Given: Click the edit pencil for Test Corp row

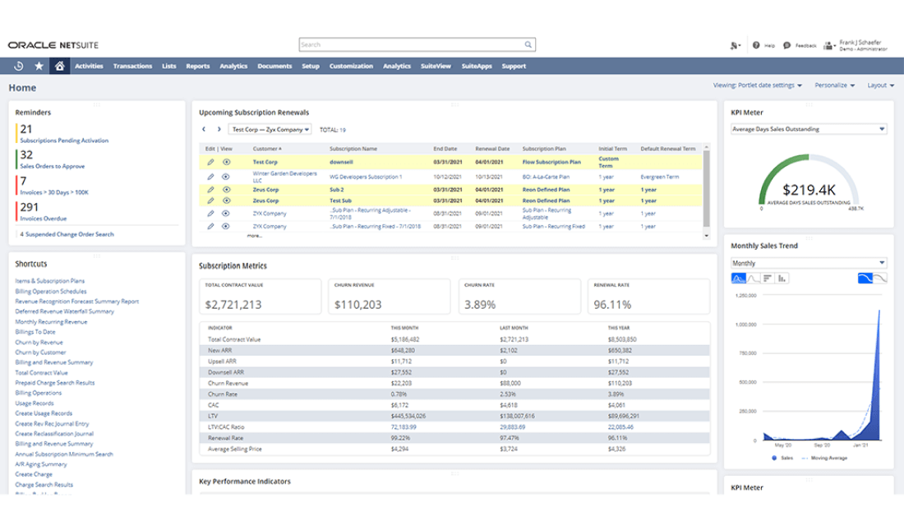Looking at the screenshot, I should point(210,163).
